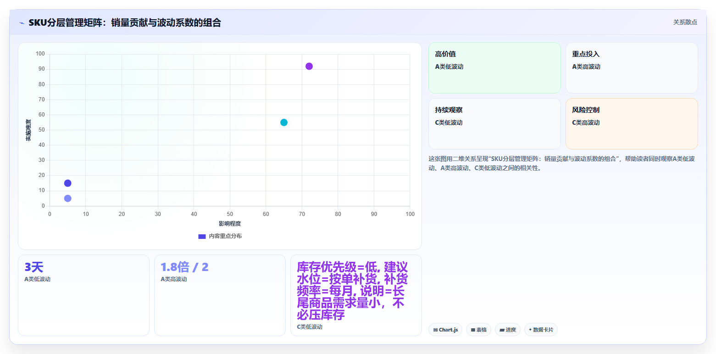Screen dimensions: 716x354
Task: Click the SKU分层管理矩阵 title text
Action: click(x=125, y=22)
